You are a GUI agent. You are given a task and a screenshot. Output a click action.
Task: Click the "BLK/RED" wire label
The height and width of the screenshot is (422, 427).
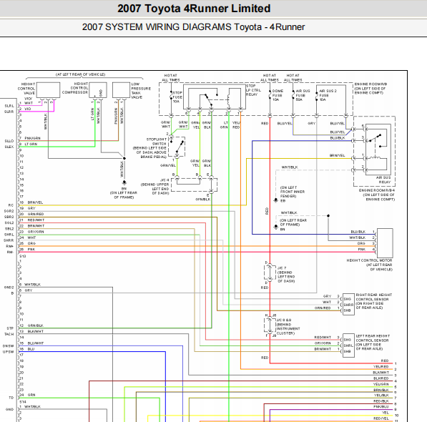[381, 378]
